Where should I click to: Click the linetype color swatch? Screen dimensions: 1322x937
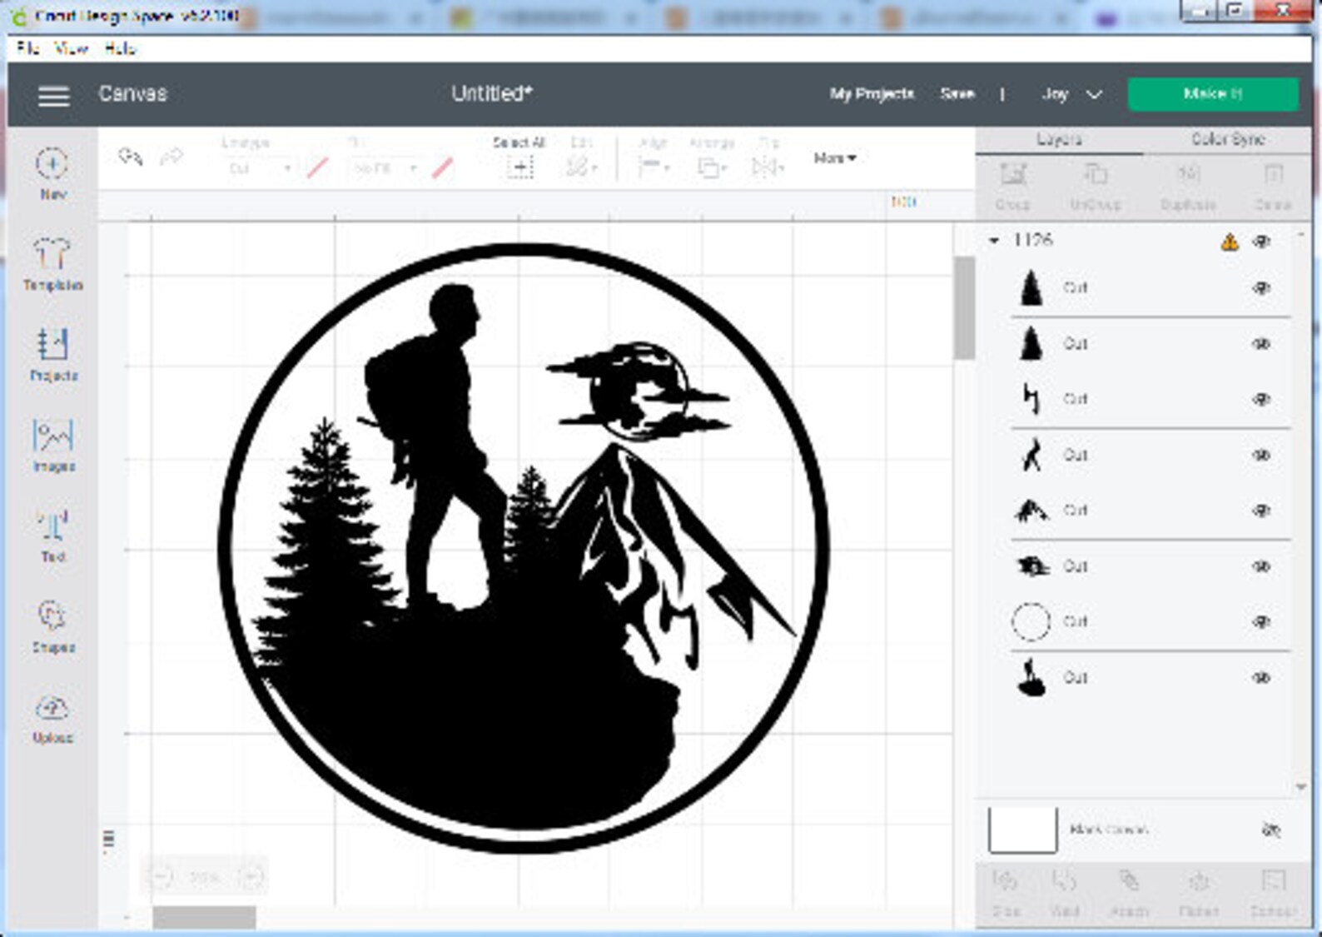pyautogui.click(x=317, y=168)
